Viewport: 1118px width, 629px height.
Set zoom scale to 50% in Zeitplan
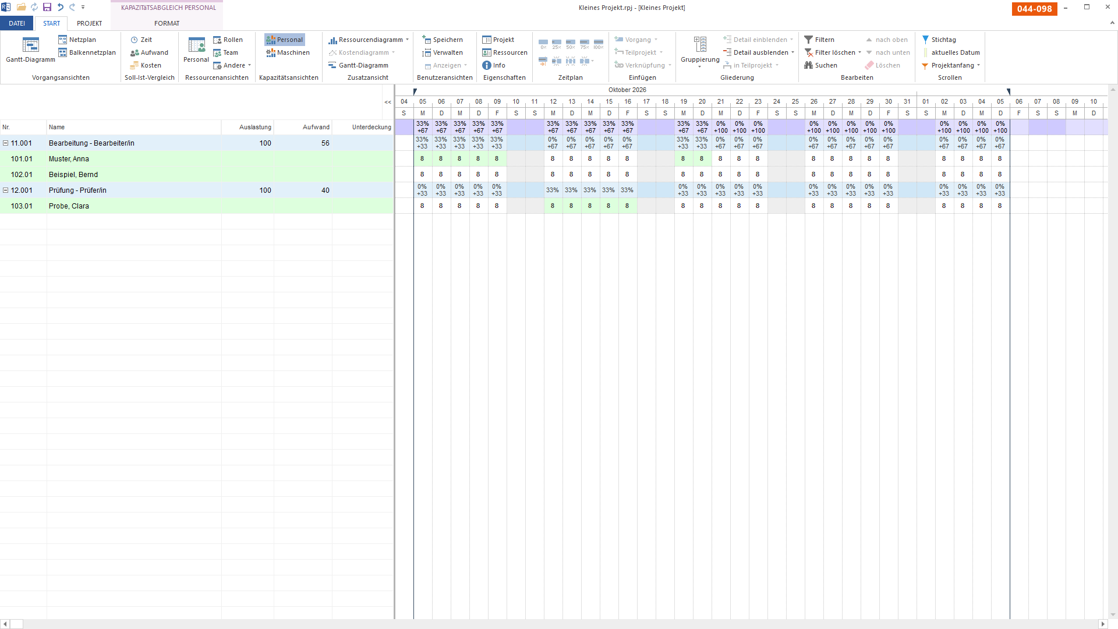click(571, 44)
